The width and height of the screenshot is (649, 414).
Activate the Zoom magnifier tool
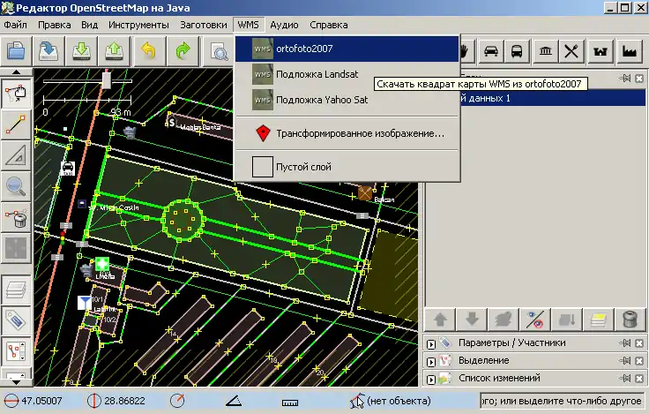[x=16, y=184]
